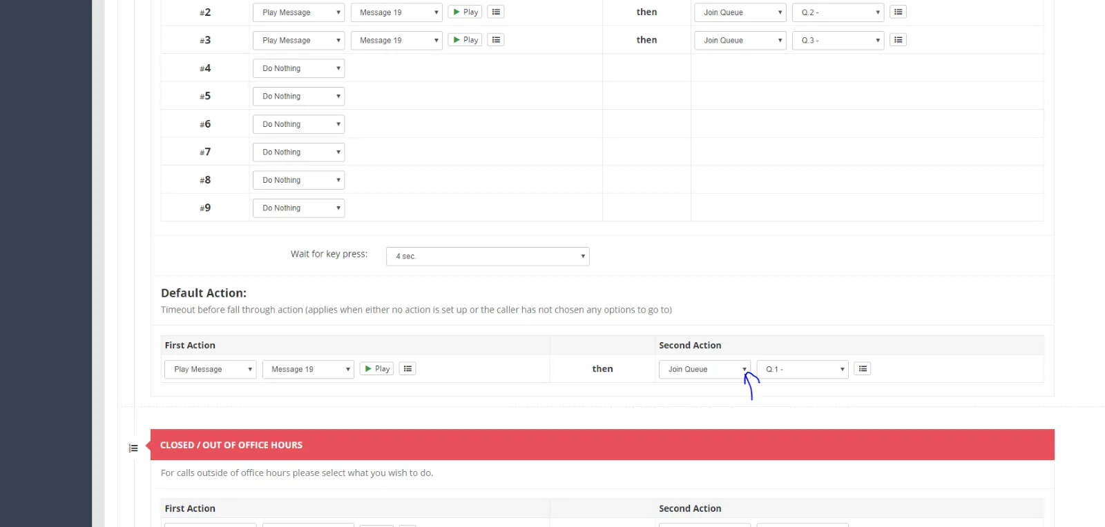Open queue list icon beside Q.1 dropdown
This screenshot has height=527, width=1105.
tap(863, 369)
